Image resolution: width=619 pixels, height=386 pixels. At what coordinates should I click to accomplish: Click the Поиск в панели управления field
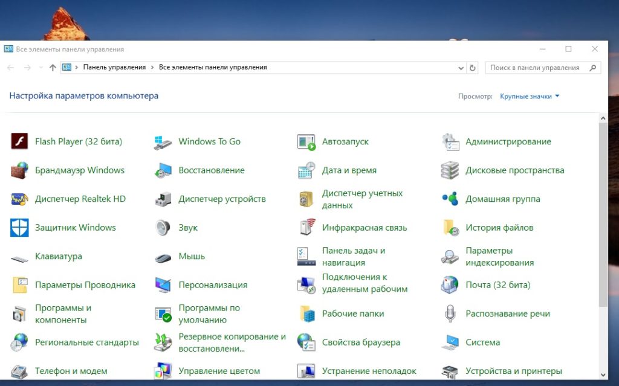click(x=535, y=68)
